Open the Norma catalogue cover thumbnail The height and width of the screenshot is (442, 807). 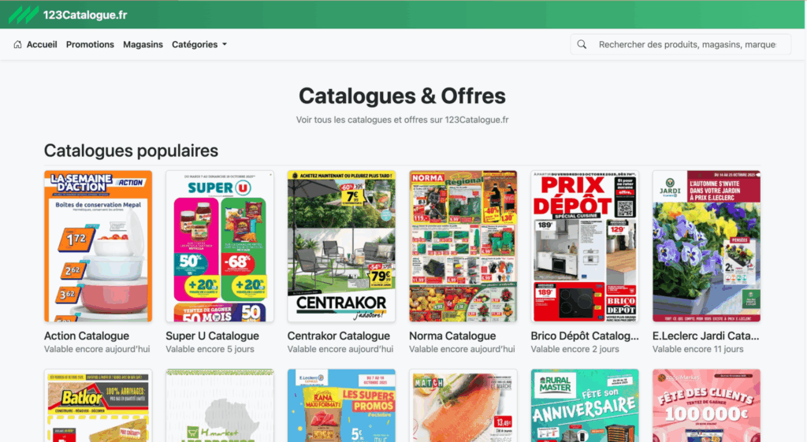point(463,247)
